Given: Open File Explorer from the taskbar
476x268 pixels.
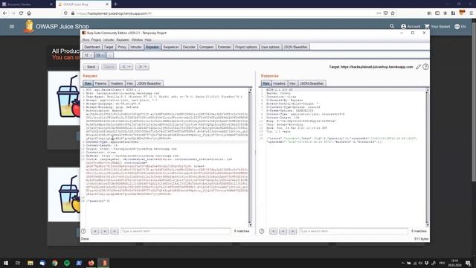Looking at the screenshot, I should (x=30, y=263).
